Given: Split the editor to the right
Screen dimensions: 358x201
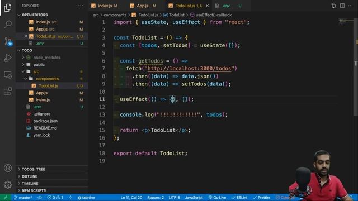Looking at the screenshot, I should click(342, 6).
